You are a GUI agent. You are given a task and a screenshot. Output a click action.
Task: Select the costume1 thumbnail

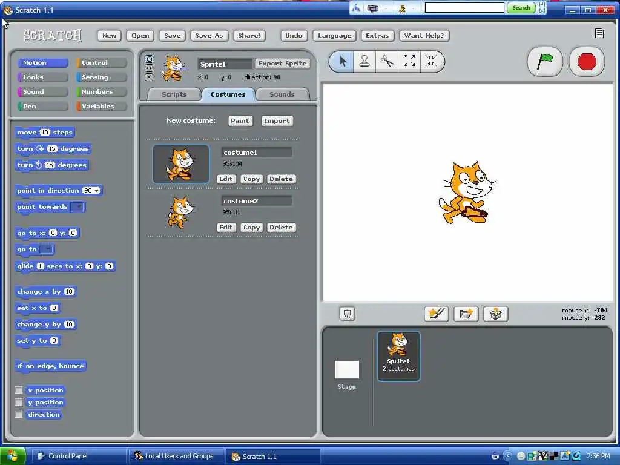coord(181,163)
